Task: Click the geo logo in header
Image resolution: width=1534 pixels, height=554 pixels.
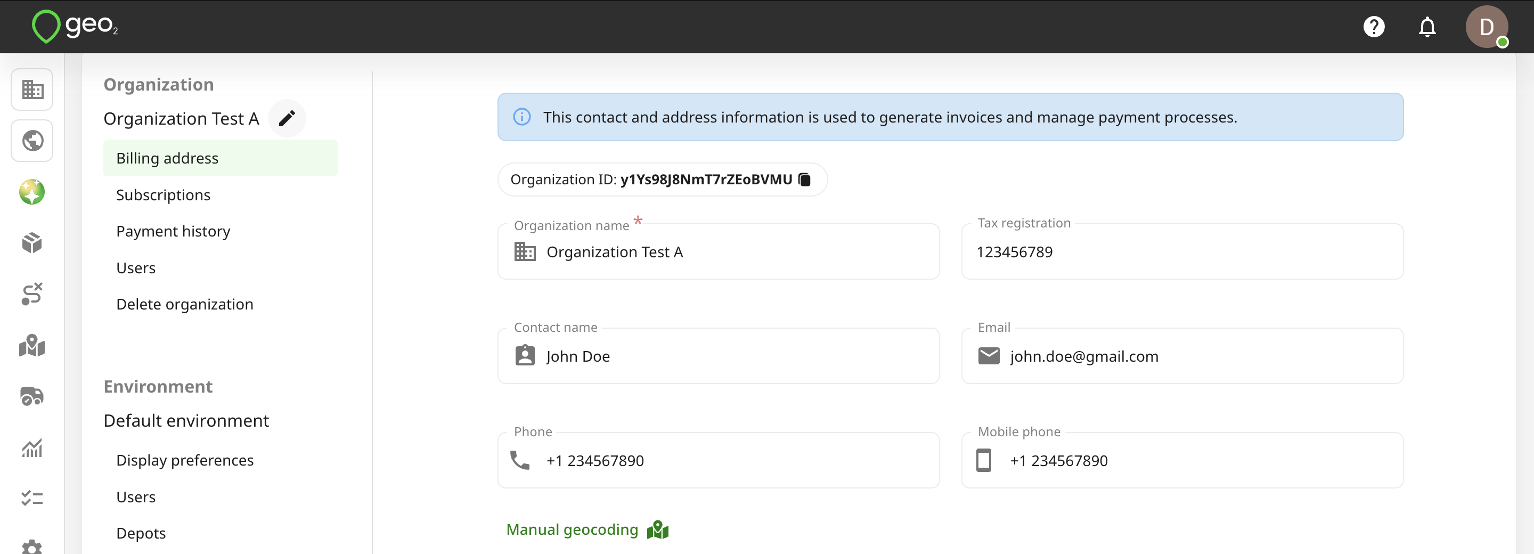Action: point(75,26)
